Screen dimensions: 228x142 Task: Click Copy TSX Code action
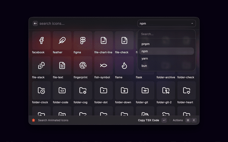(x=149, y=120)
